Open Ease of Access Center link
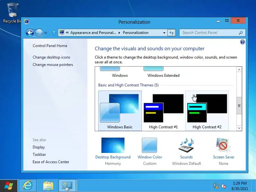 [x=51, y=162]
